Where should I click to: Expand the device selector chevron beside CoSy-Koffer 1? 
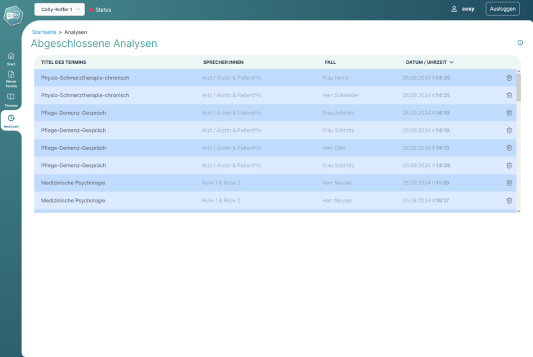click(80, 9)
